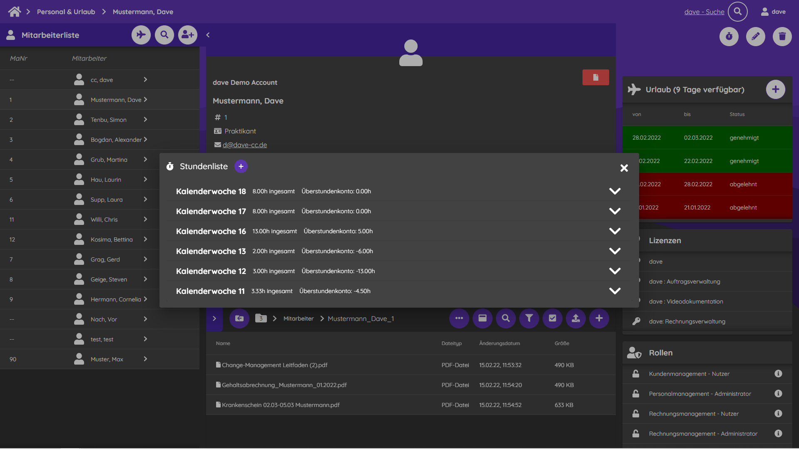799x449 pixels.
Task: Open employee Tenbu, Simon details
Action: [109, 119]
